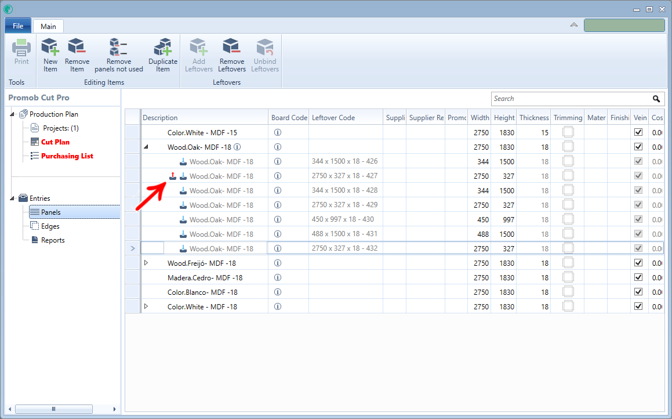Screen dimensions: 672x419
Task: Click the leftover icon on row 432
Action: pyautogui.click(x=183, y=249)
